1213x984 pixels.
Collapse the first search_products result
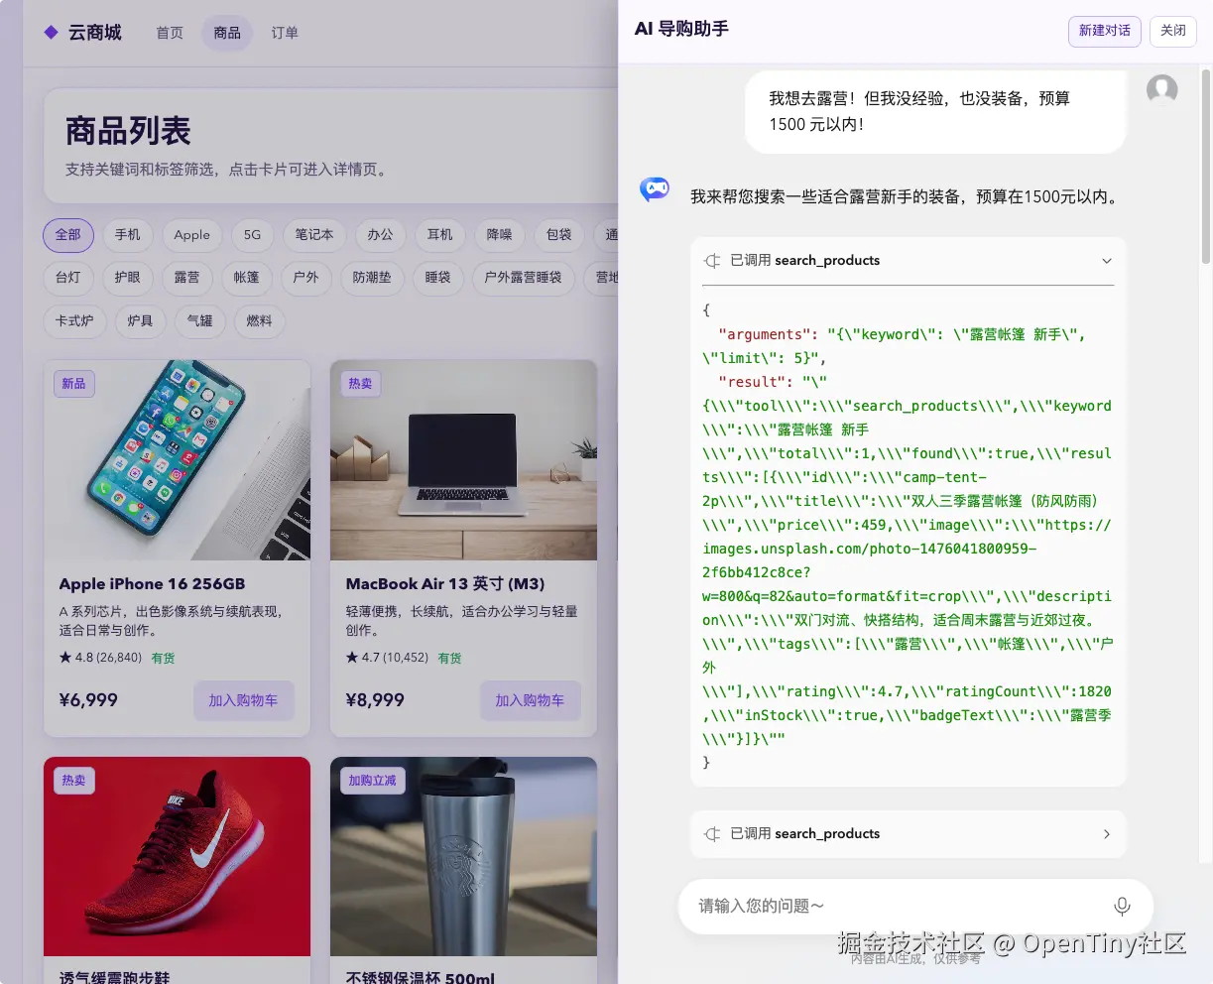1107,261
